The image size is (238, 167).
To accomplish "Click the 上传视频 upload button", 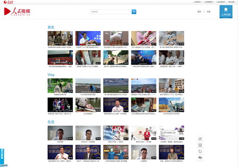I will point(226,12).
